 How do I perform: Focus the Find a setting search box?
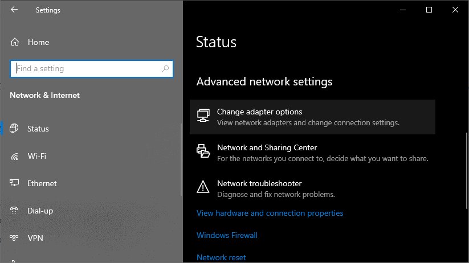click(85, 69)
